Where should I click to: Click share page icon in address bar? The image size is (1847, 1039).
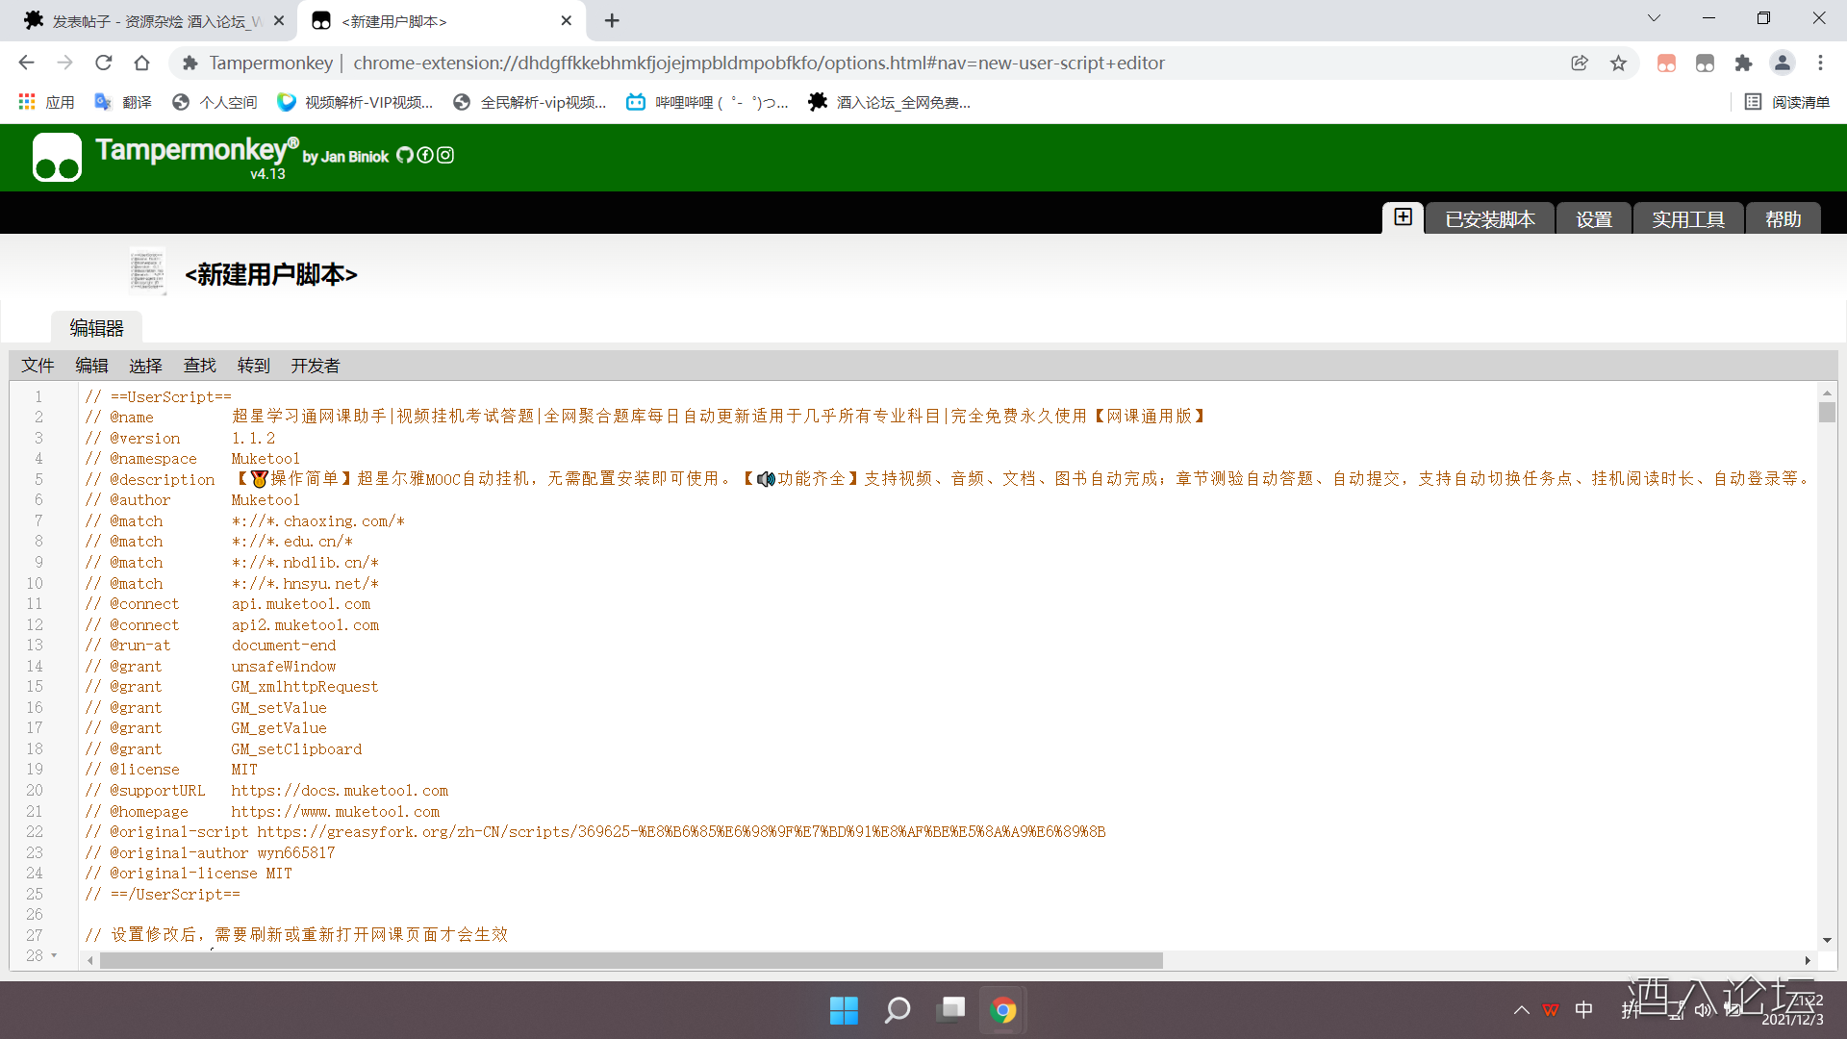coord(1580,63)
